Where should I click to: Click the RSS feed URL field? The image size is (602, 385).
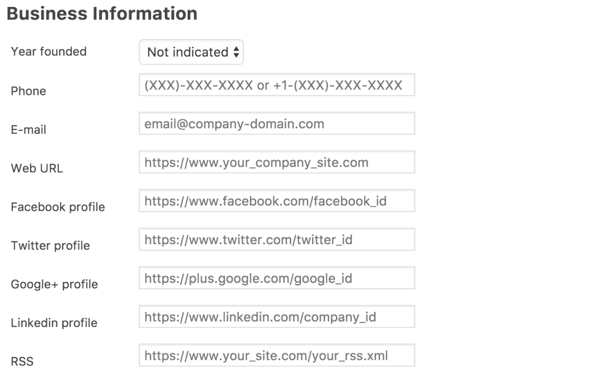coord(276,355)
